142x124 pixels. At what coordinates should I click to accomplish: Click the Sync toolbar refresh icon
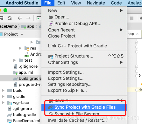coord(10,18)
